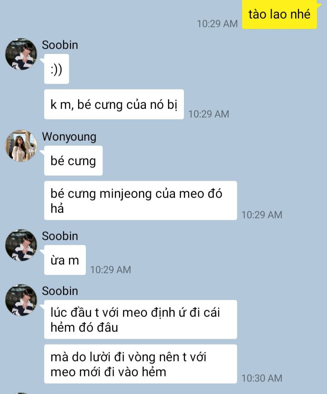The height and width of the screenshot is (394, 327).
Task: Tap Soobin's avatar beside "lúc đầu t với meo"
Action: (21, 300)
